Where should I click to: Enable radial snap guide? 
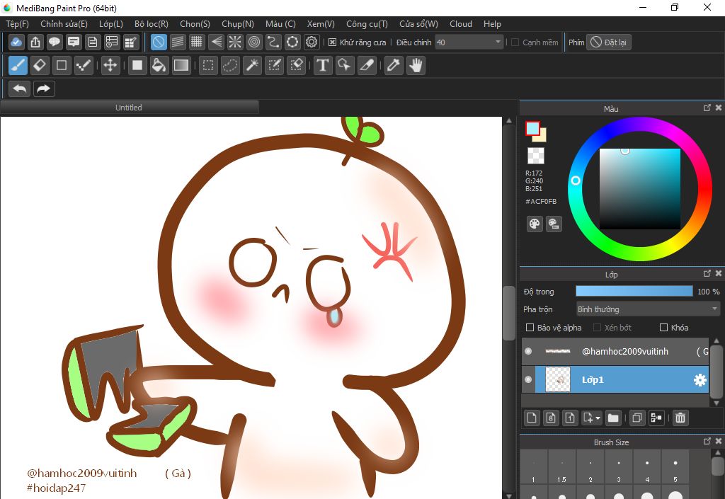coord(235,42)
